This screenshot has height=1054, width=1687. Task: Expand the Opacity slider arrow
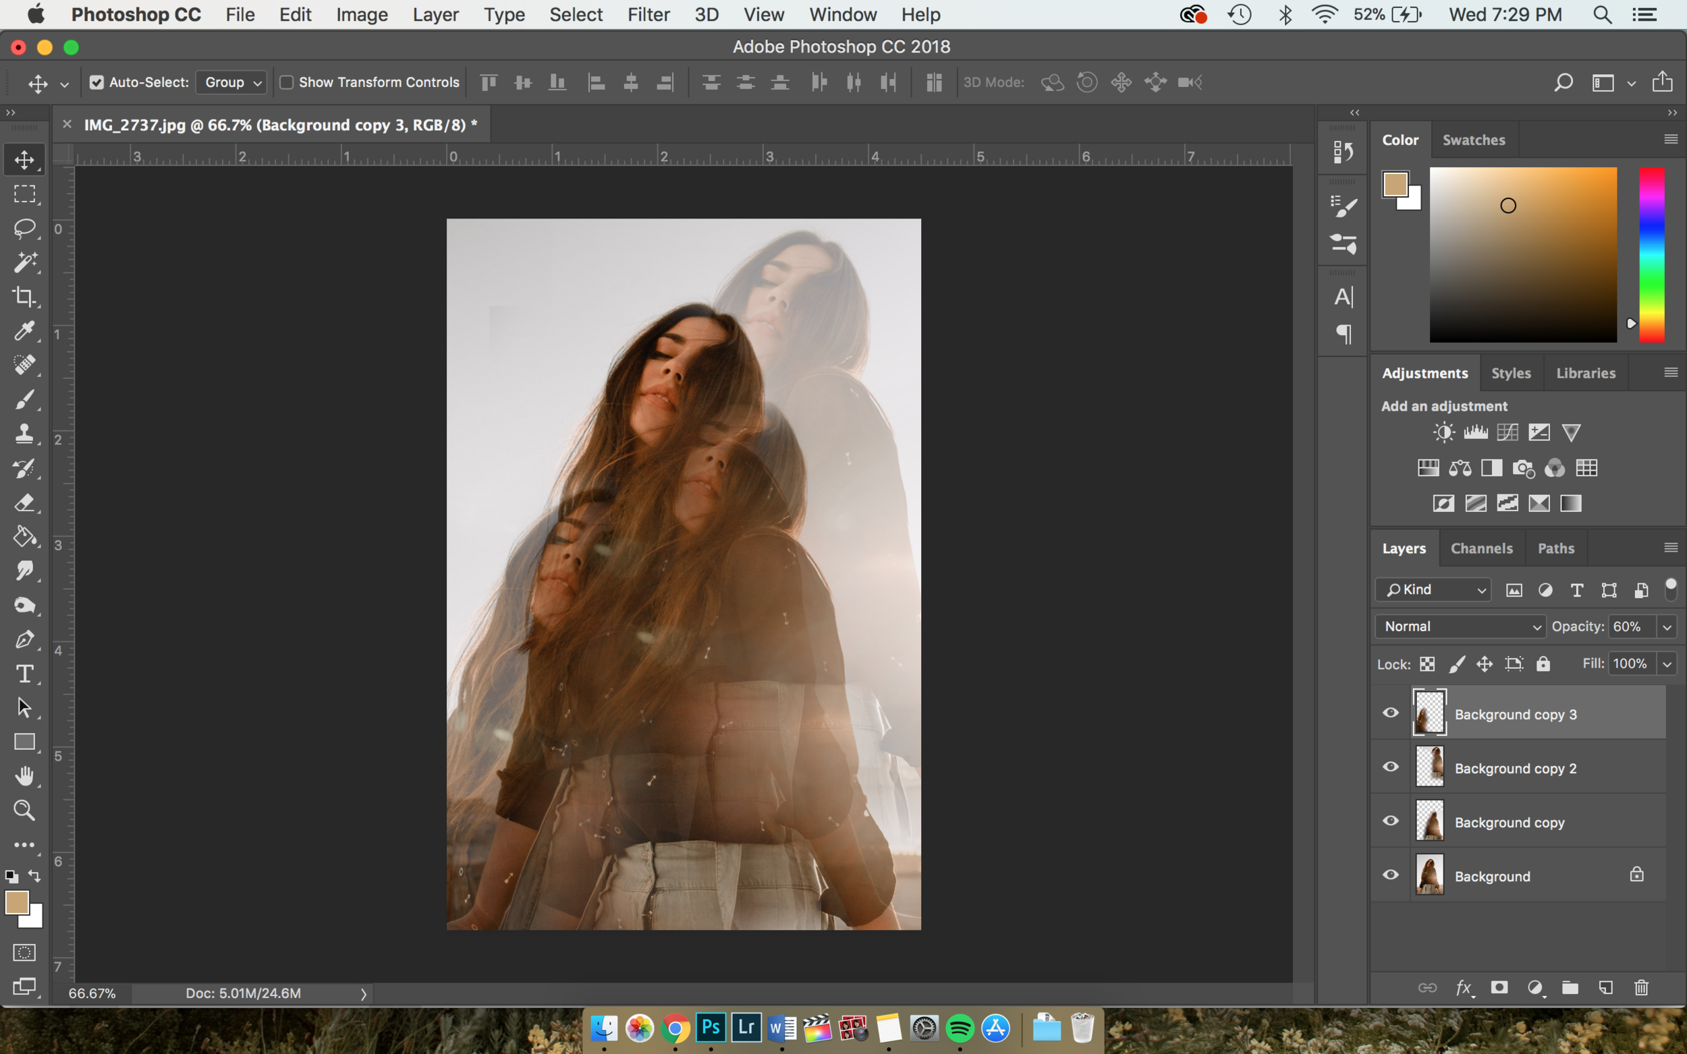1667,626
